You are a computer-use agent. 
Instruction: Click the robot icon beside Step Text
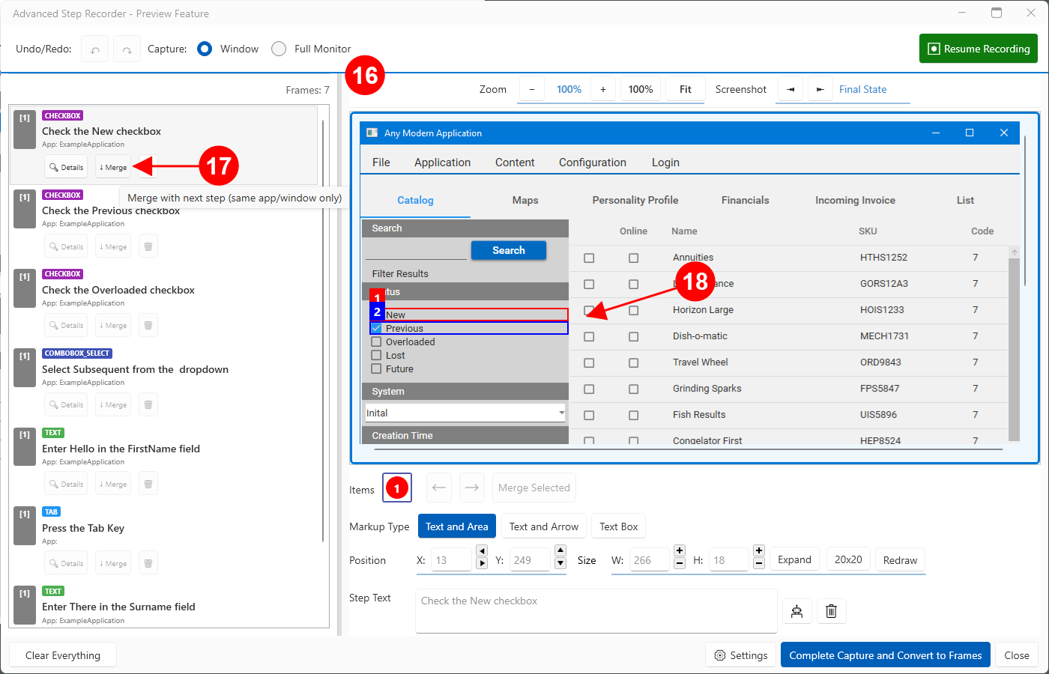[x=796, y=611]
